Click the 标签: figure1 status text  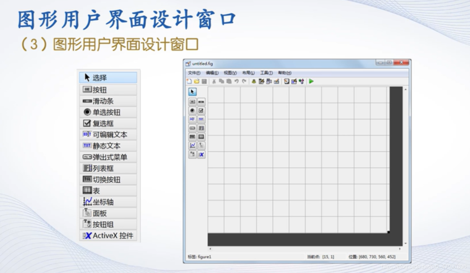(200, 257)
